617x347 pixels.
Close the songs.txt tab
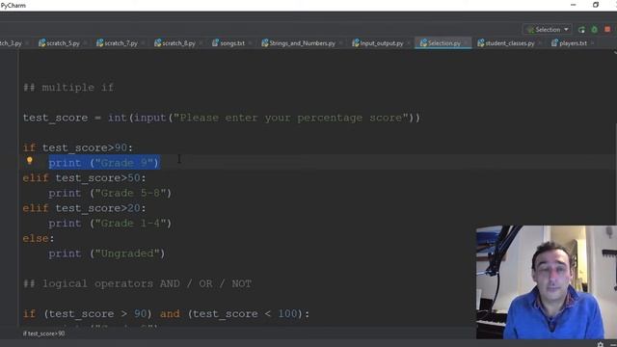pyautogui.click(x=251, y=43)
